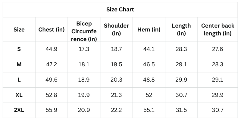Click chest value 44.9 for size S
This screenshot has height=120, width=241.
pos(52,49)
